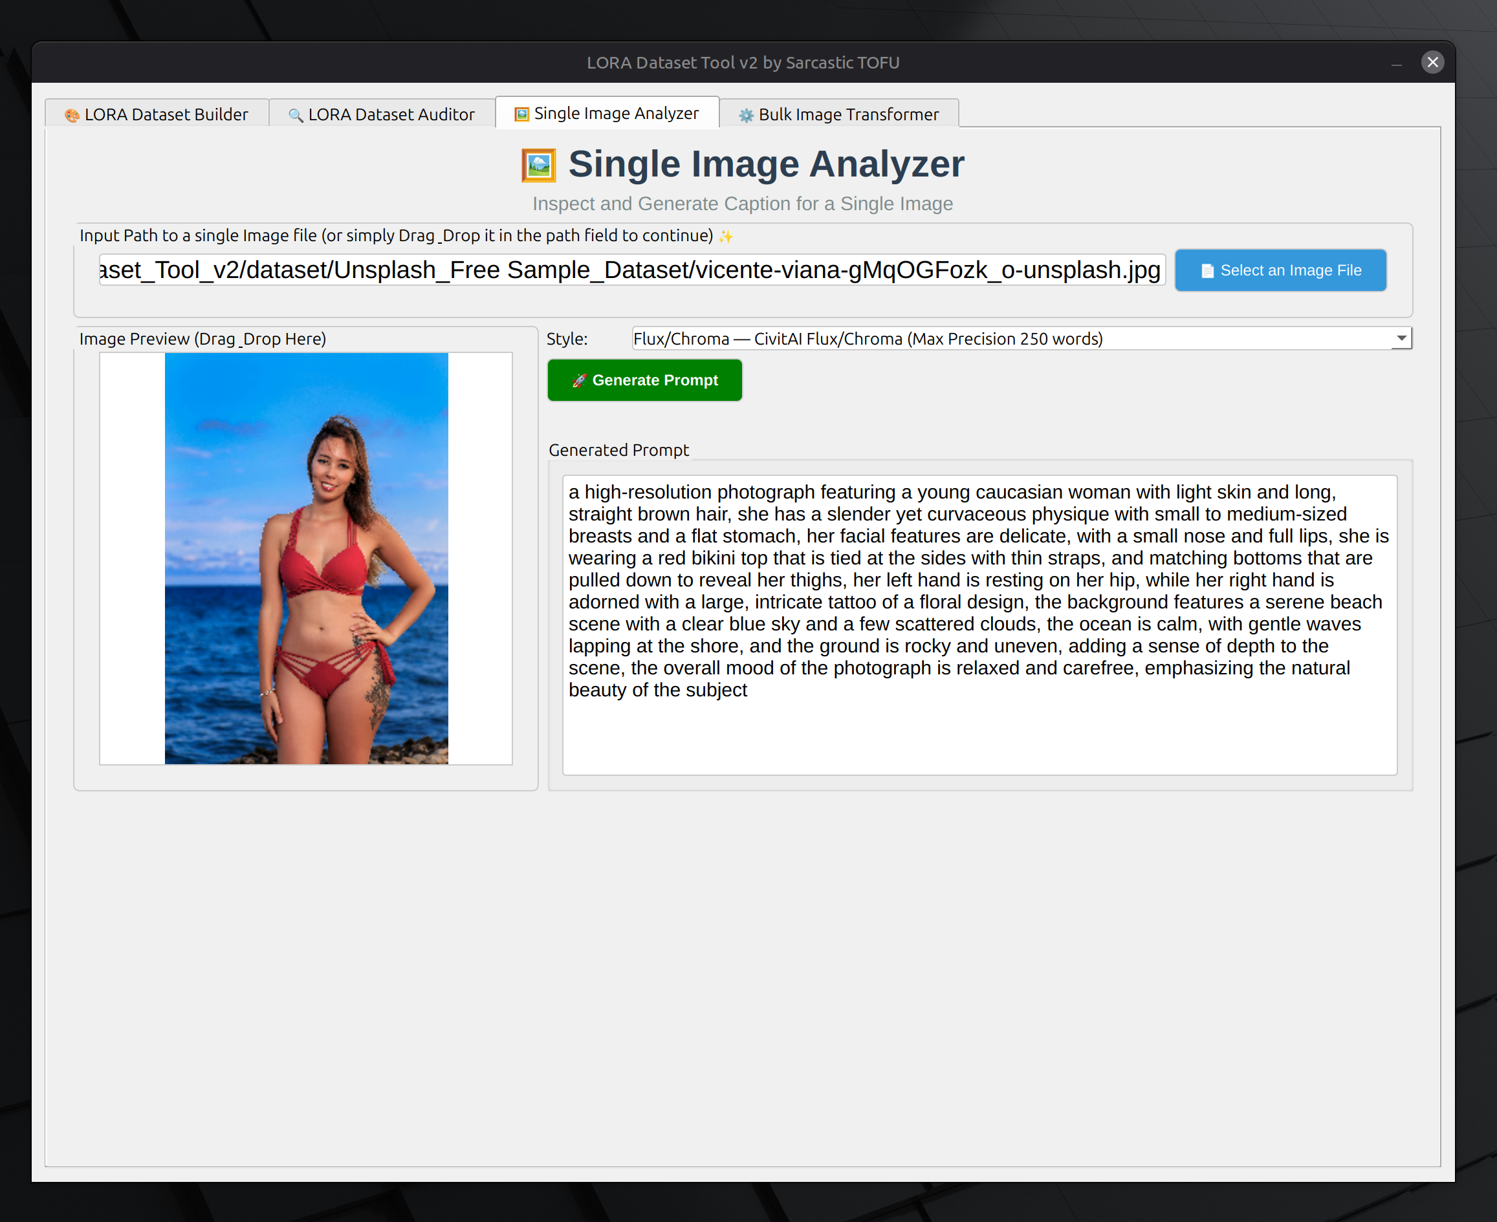Image resolution: width=1497 pixels, height=1222 pixels.
Task: Click the rocket icon on Generate Prompt button
Action: pos(579,381)
